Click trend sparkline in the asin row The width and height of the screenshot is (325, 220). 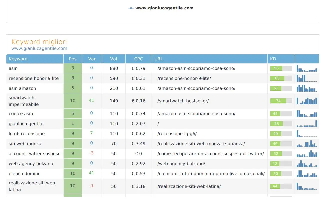click(x=307, y=68)
